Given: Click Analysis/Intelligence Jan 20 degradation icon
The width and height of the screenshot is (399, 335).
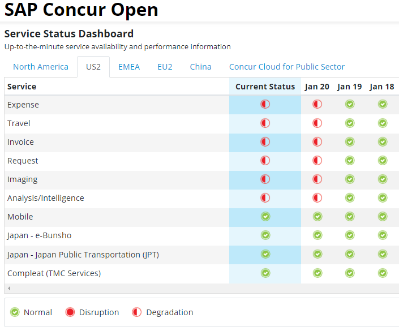Looking at the screenshot, I should (318, 198).
